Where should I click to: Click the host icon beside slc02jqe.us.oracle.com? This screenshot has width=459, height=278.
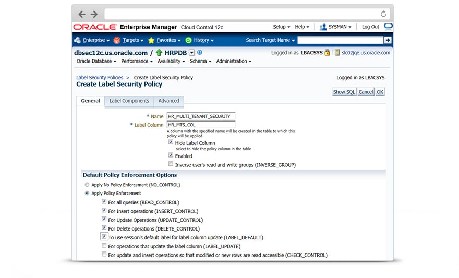pos(337,52)
